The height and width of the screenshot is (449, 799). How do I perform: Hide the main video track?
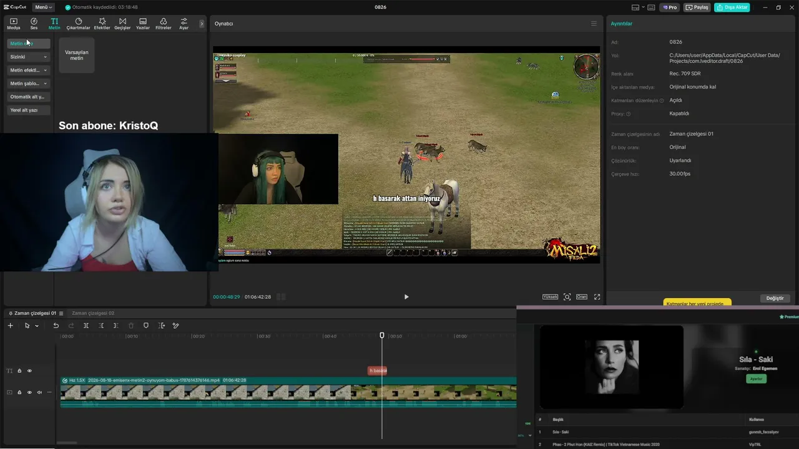pos(29,392)
